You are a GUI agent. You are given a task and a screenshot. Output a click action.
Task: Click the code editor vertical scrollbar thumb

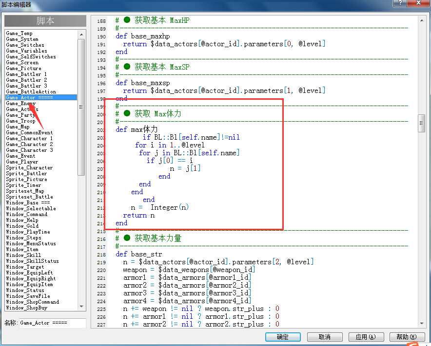click(422, 124)
